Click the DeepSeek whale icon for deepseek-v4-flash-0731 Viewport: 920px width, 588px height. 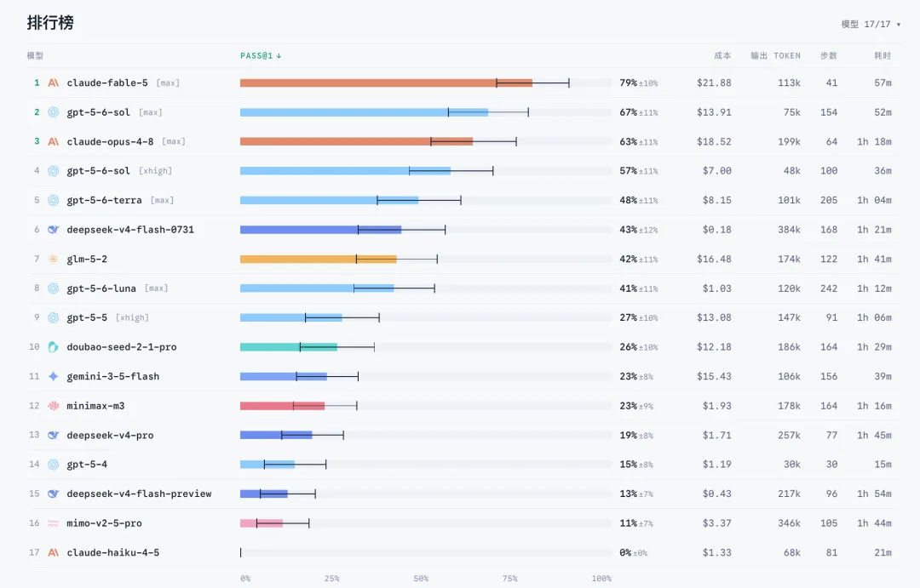54,229
